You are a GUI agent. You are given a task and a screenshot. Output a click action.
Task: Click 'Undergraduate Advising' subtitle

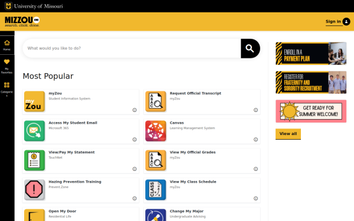[x=188, y=216]
